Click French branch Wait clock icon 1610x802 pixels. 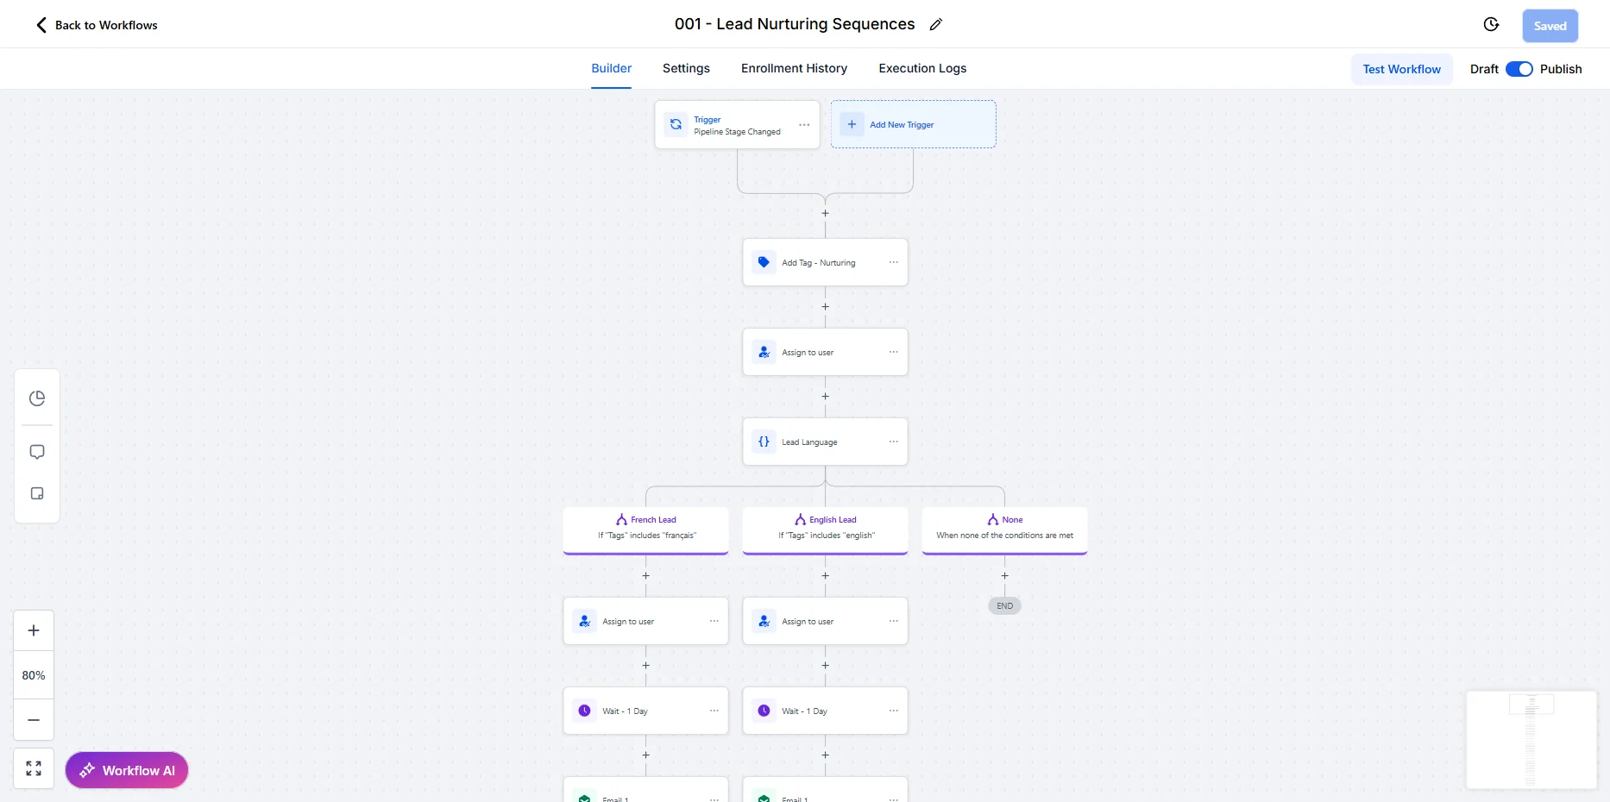pos(584,711)
